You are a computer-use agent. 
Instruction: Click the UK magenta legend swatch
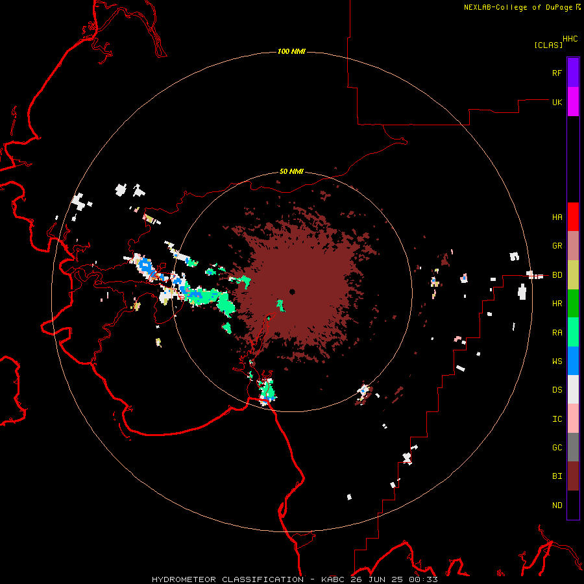coord(573,102)
